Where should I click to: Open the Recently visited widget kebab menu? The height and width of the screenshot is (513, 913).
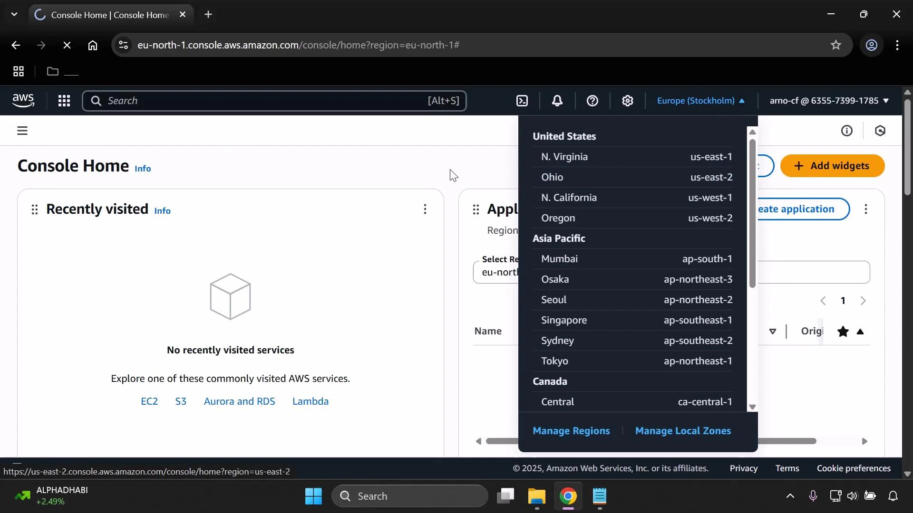(x=425, y=209)
